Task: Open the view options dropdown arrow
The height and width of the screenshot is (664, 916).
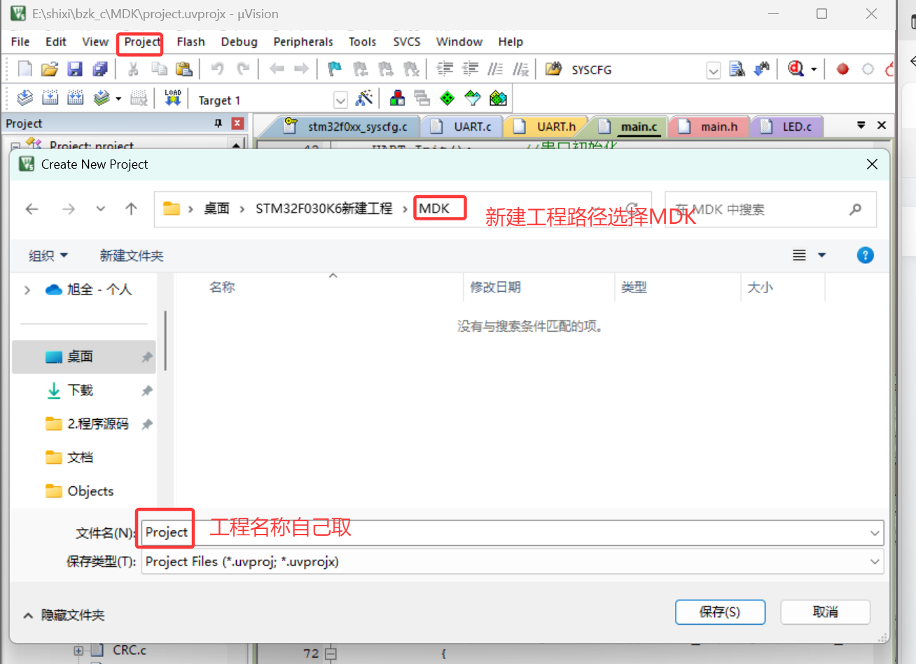Action: click(822, 255)
